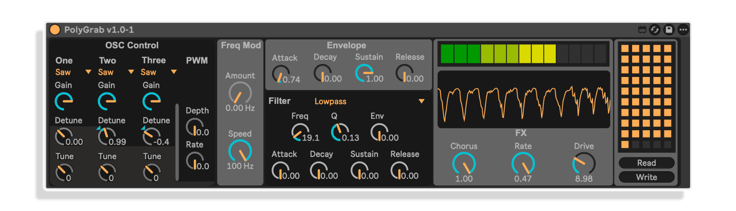The image size is (736, 211).
Task: Open the device in Max editor icon
Action: (642, 29)
